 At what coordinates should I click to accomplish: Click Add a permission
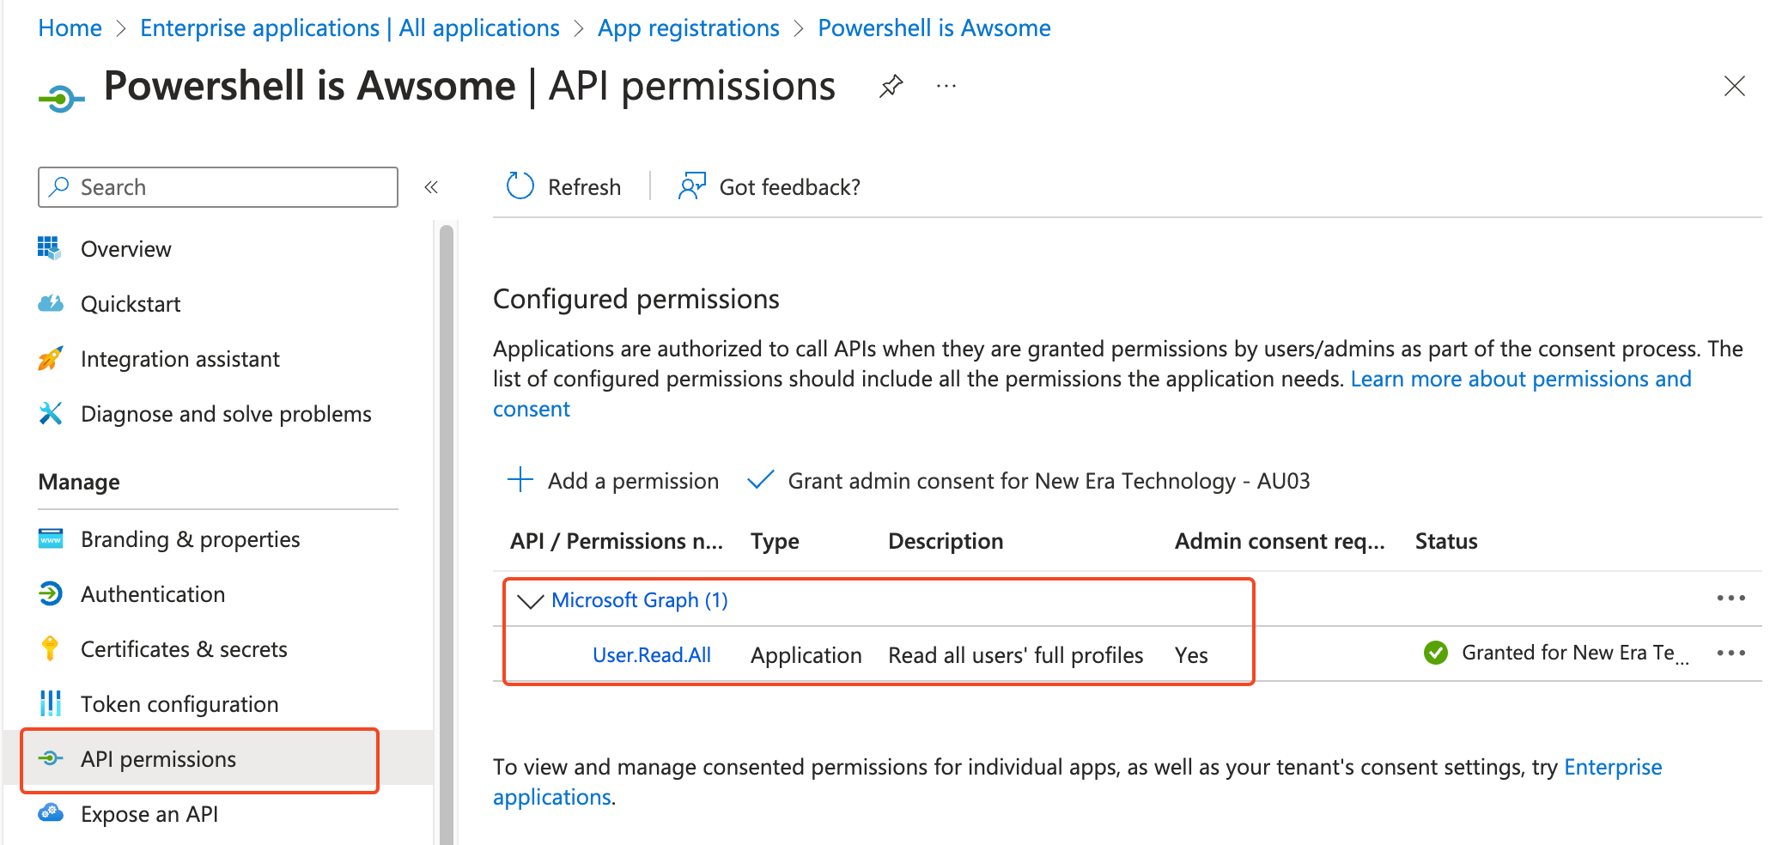pos(613,481)
